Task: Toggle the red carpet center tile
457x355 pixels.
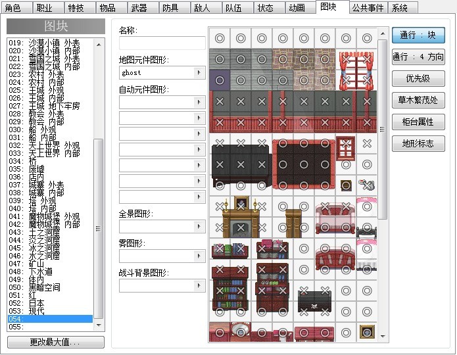Action: (304, 164)
